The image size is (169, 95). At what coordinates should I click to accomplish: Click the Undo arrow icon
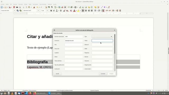tap(37, 7)
